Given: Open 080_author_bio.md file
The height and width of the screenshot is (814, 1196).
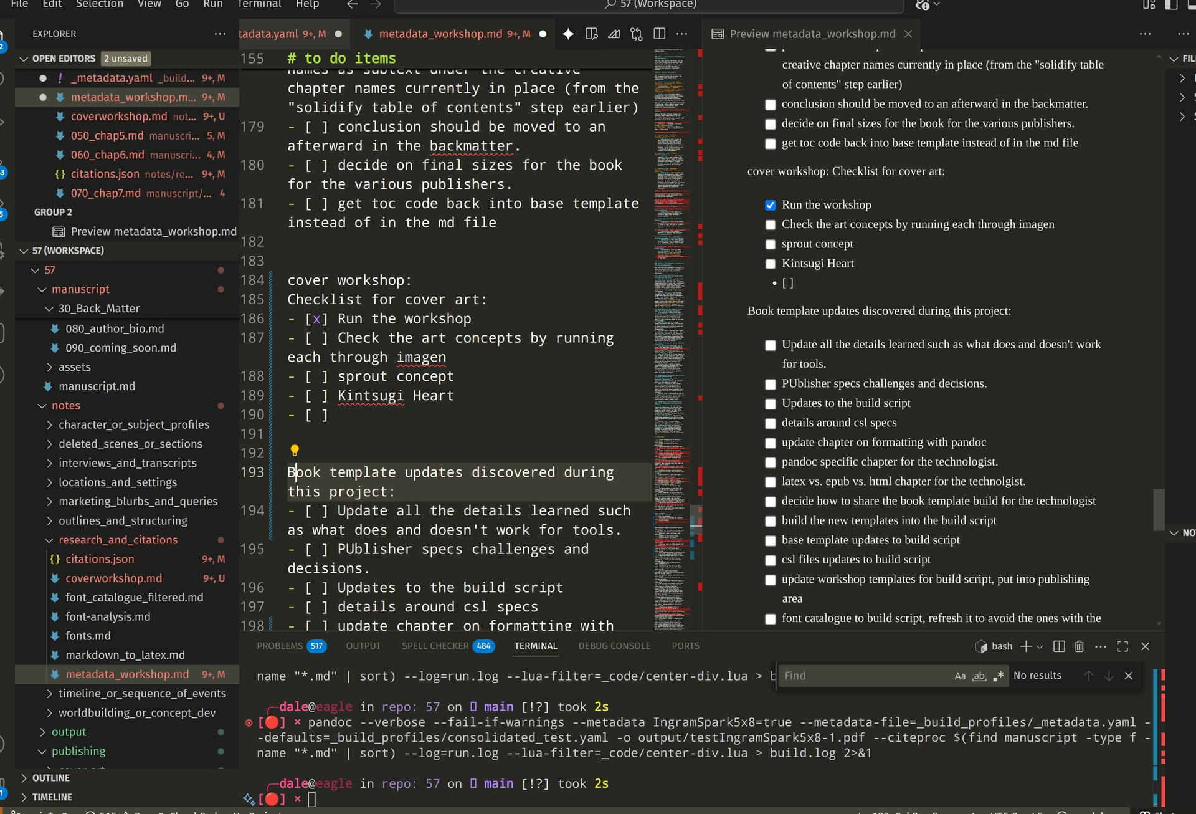Looking at the screenshot, I should (x=115, y=328).
